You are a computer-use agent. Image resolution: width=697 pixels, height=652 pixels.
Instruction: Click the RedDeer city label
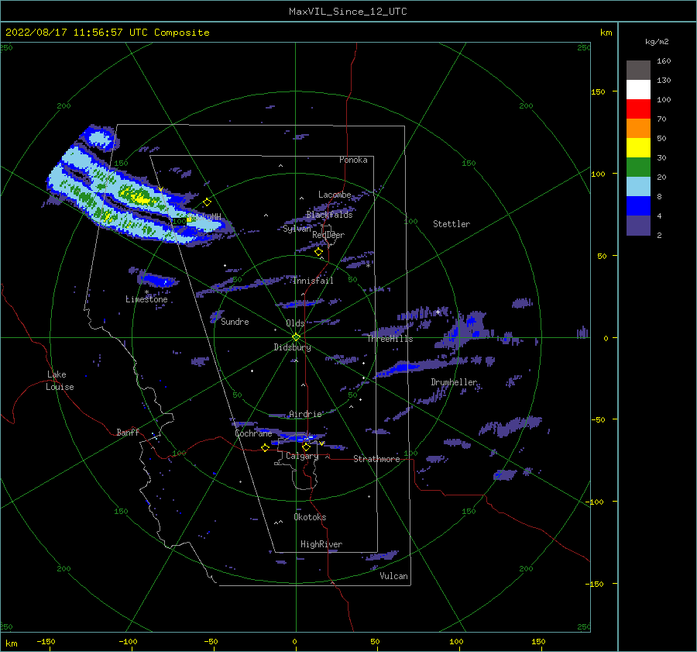coord(328,235)
